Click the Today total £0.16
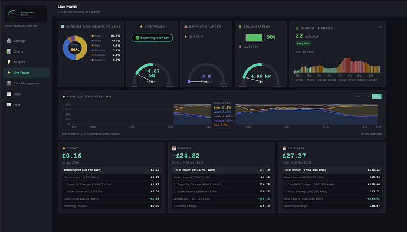This screenshot has width=407, height=232. pos(71,156)
